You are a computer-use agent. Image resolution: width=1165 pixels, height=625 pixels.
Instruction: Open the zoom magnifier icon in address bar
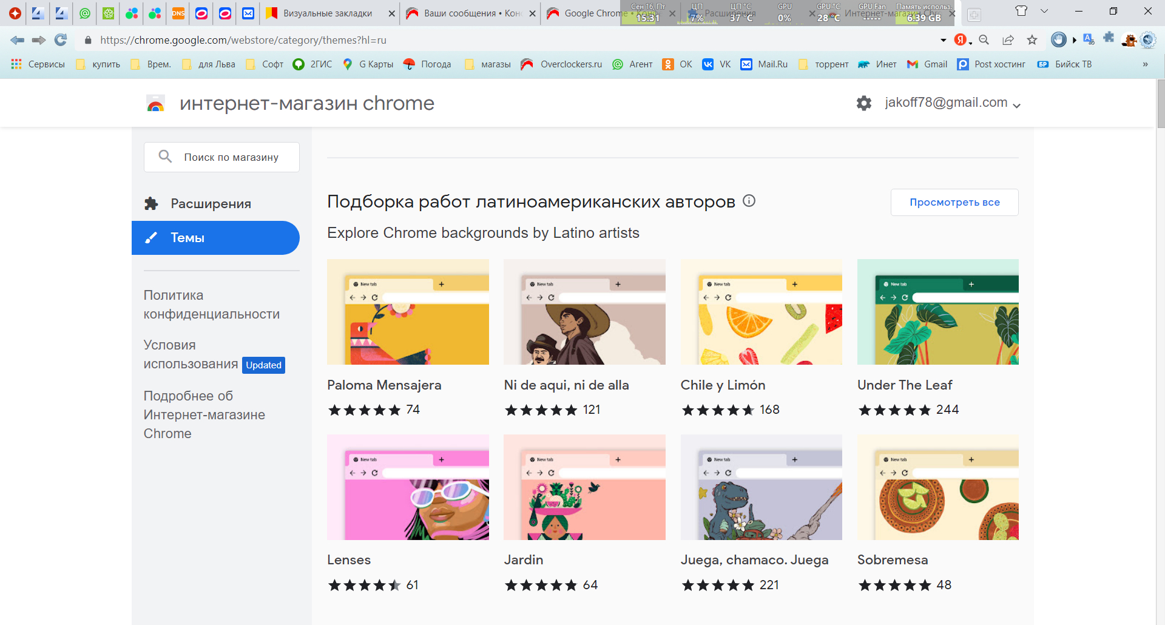tap(984, 40)
